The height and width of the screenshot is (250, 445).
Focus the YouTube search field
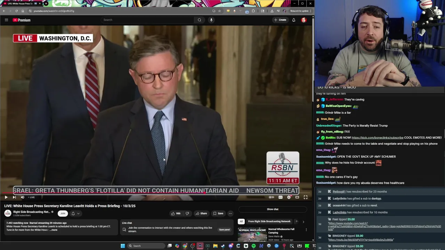tap(148, 20)
